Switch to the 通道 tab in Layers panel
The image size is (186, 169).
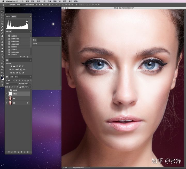pyautogui.click(x=12, y=77)
